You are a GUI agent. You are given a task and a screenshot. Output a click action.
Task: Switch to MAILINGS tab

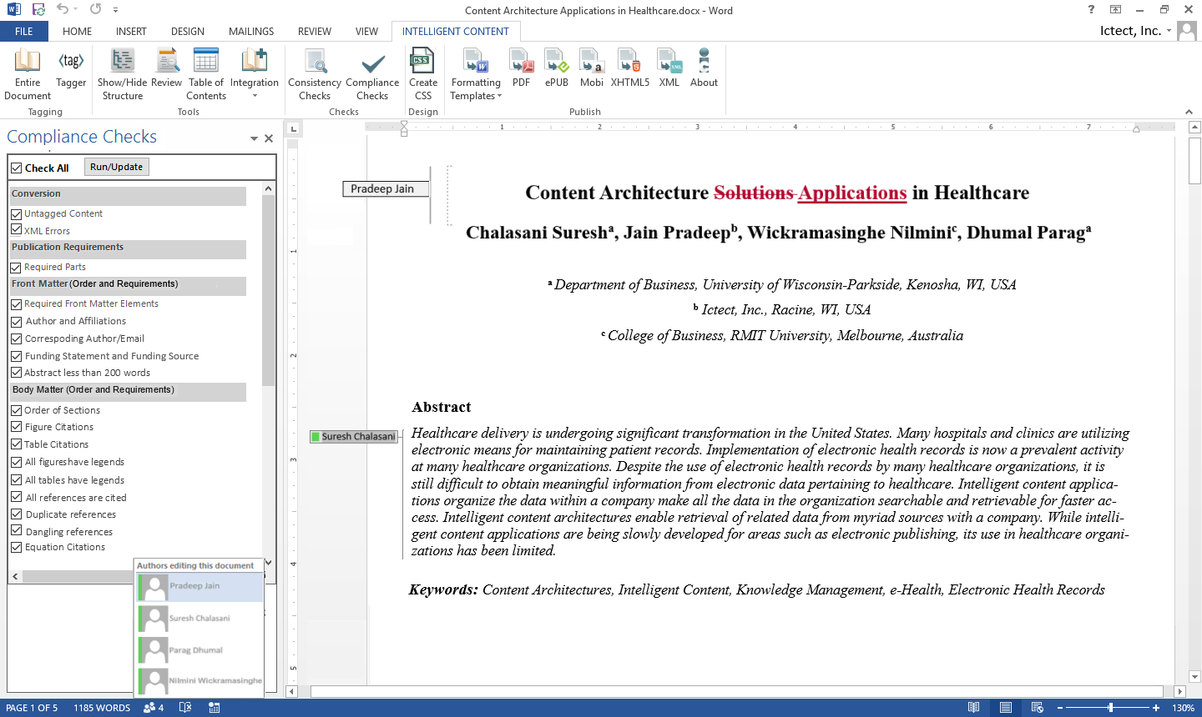tap(251, 32)
